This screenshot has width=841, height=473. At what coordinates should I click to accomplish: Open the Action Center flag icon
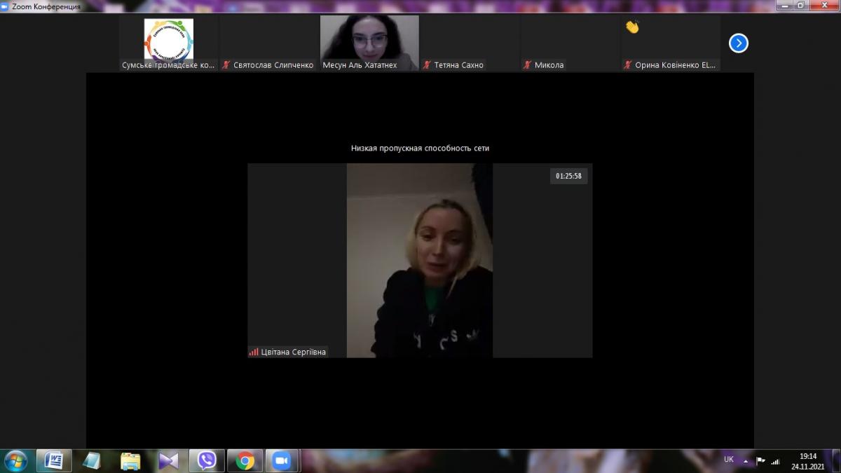(760, 460)
